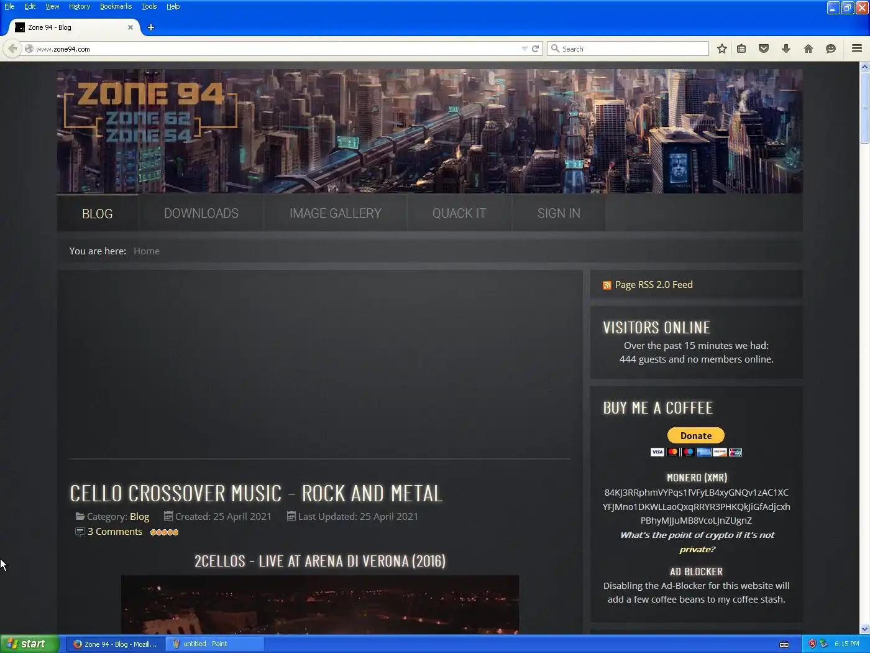Click the red security shield tray icon

(812, 644)
